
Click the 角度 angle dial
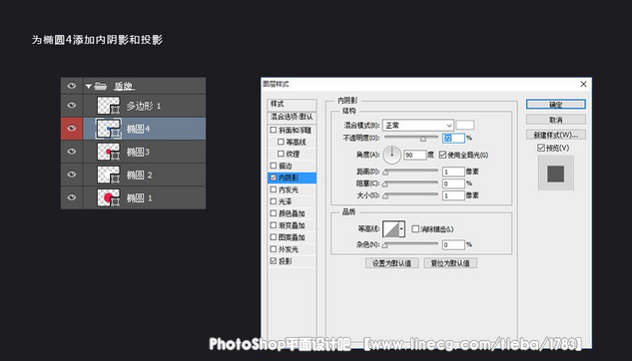[391, 155]
